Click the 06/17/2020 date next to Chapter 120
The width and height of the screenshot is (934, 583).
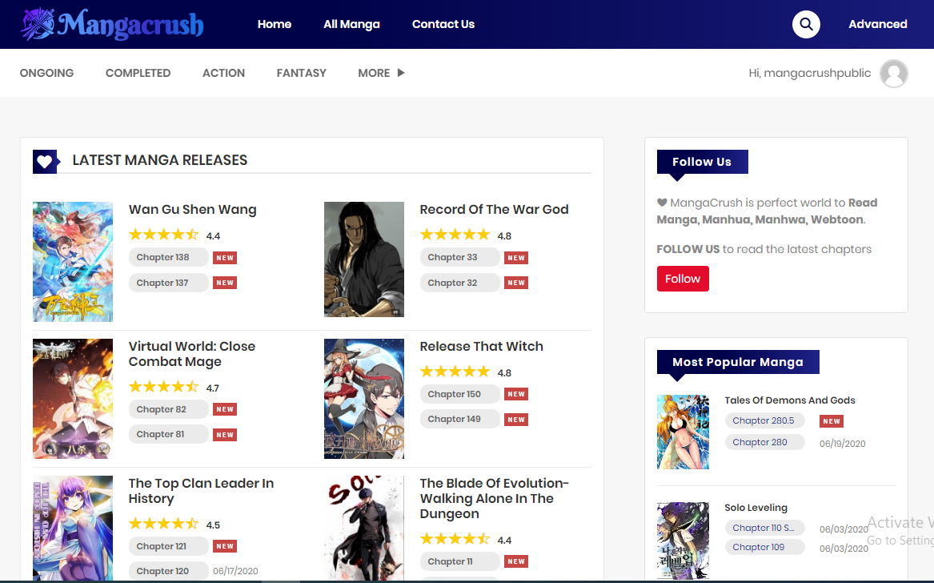pos(235,571)
